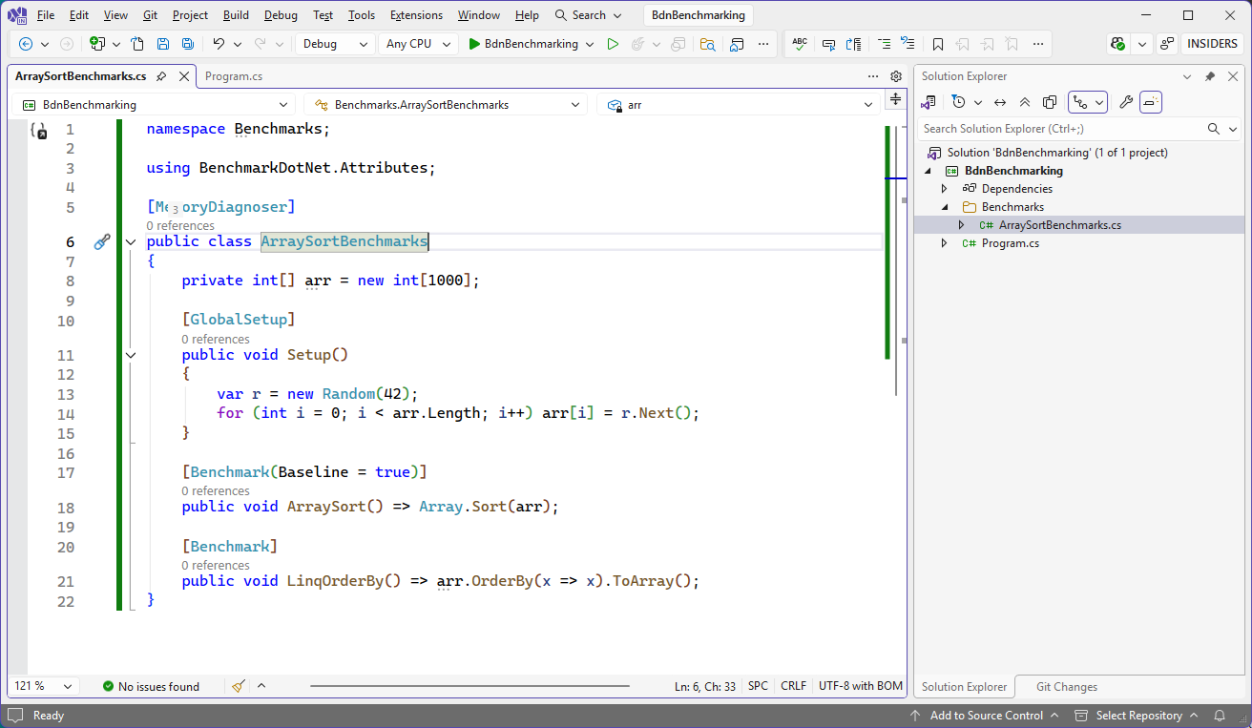Toggle the spell checker in the toolbar
Screen dimensions: 1252x728
click(x=800, y=43)
